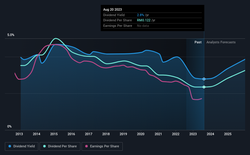Click the pink dot in Earnings Per Share legend
Image resolution: width=250 pixels, height=155 pixels.
[x=86, y=146]
